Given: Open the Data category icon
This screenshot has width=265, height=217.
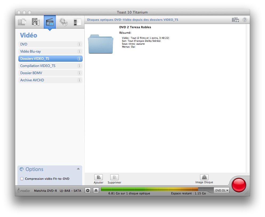Looking at the screenshot, I should point(22,22).
